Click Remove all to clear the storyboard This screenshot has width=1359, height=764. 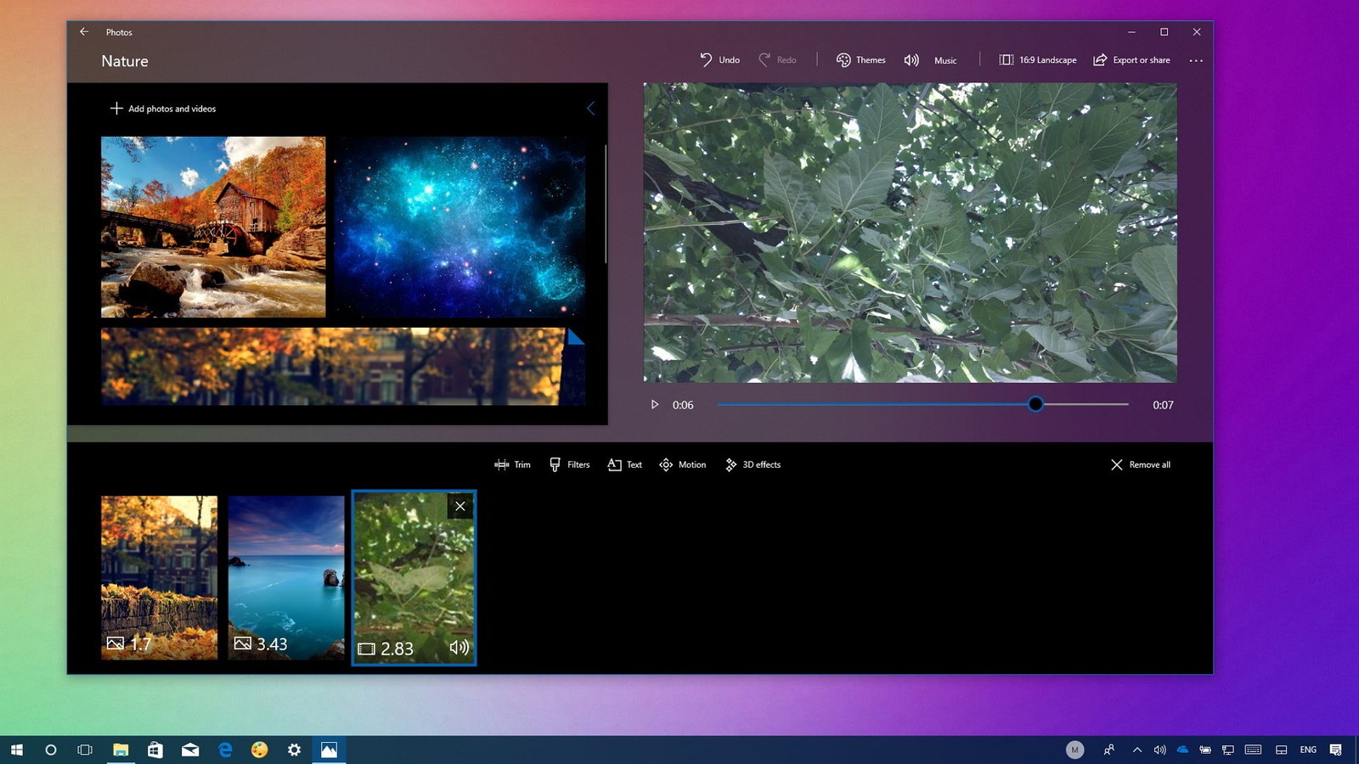(x=1141, y=464)
